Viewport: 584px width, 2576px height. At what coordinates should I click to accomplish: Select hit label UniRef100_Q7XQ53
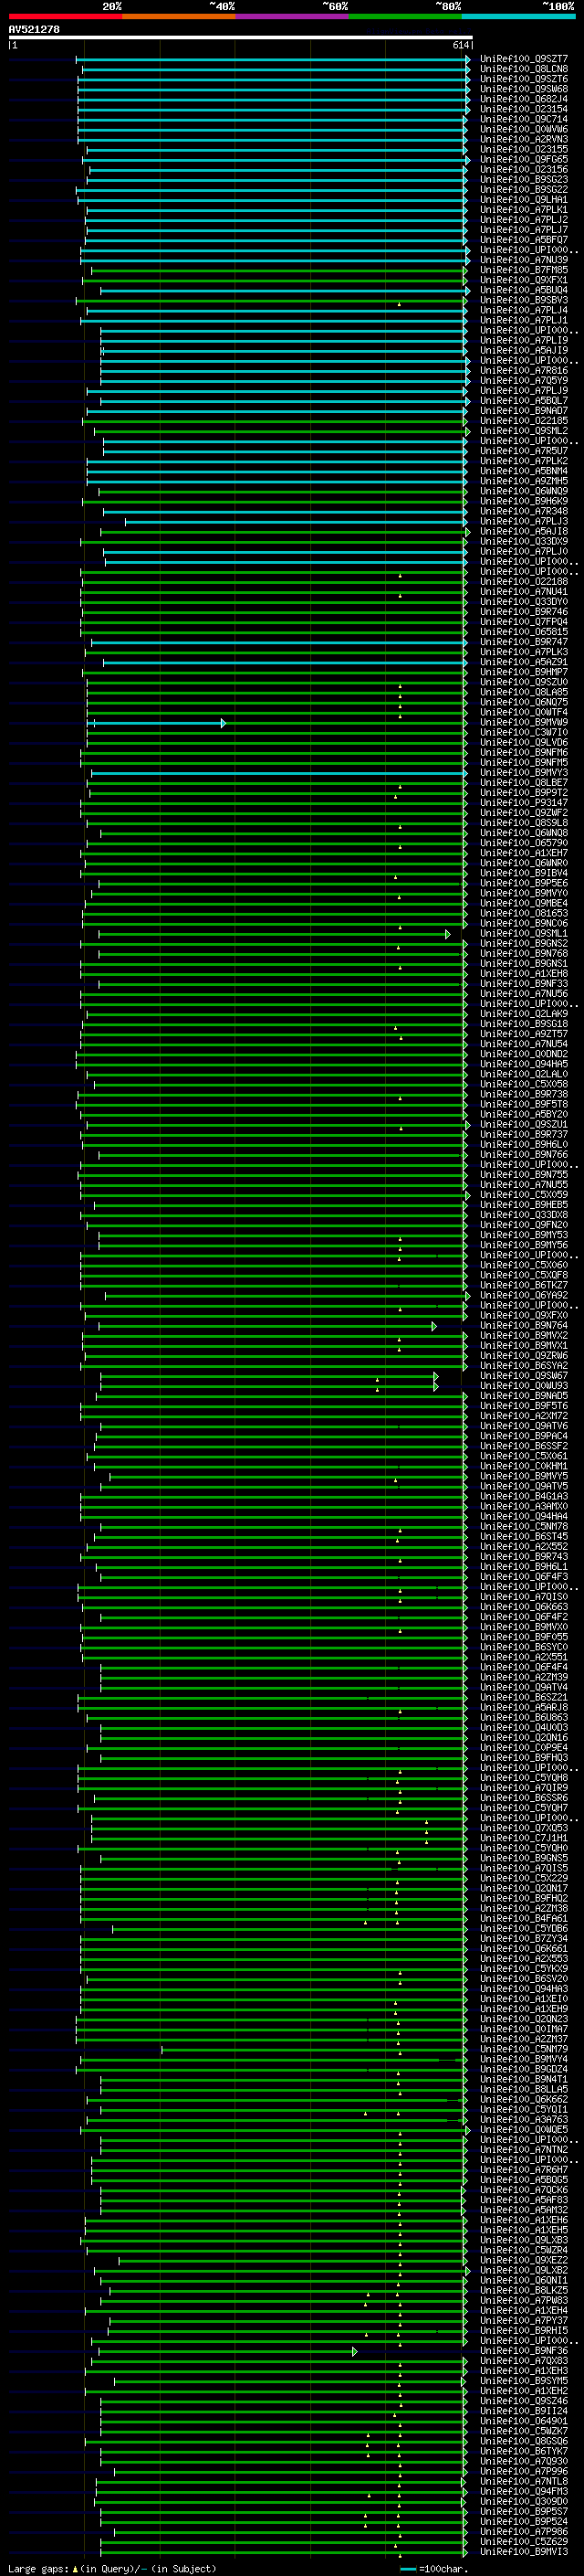click(x=524, y=1828)
